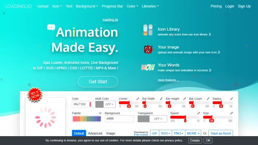Click the Corner slider
This screenshot has height=145, width=258.
[x=129, y=103]
